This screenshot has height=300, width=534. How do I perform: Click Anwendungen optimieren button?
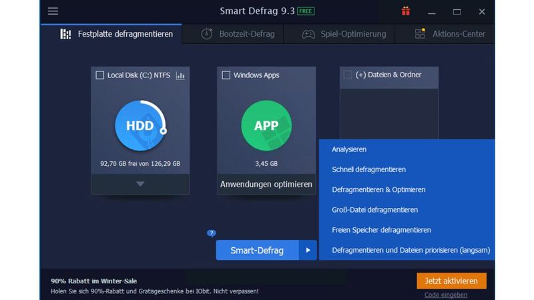click(x=266, y=184)
